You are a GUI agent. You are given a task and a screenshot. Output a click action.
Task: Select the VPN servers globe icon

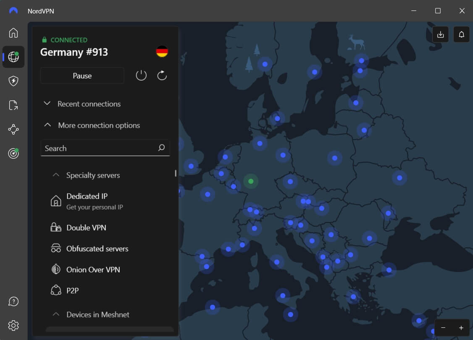click(x=13, y=57)
